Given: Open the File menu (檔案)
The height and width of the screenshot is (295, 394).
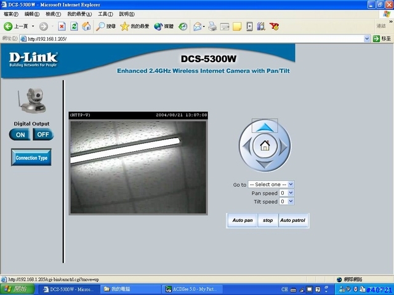Looking at the screenshot, I should click(x=11, y=14).
